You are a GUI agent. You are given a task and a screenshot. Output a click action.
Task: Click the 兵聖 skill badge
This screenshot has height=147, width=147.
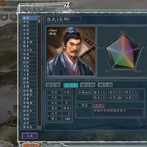tap(98, 105)
